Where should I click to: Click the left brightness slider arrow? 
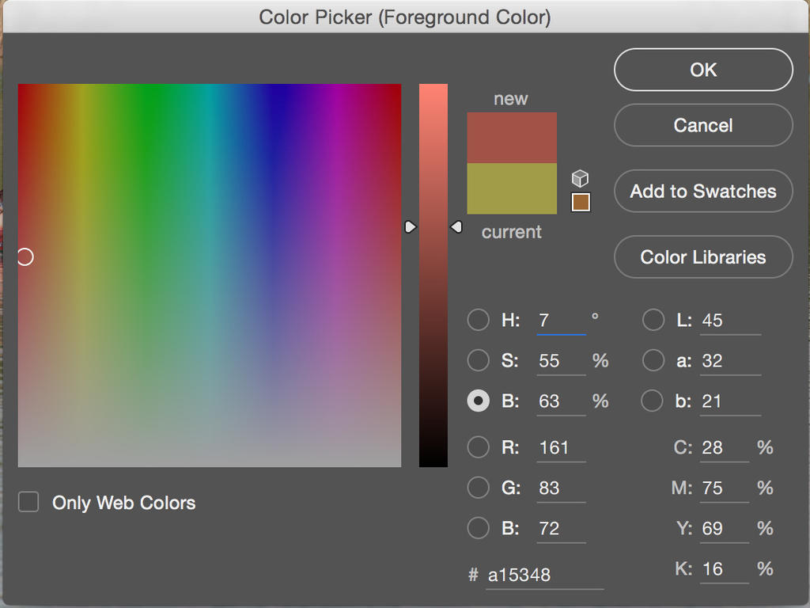pyautogui.click(x=410, y=227)
